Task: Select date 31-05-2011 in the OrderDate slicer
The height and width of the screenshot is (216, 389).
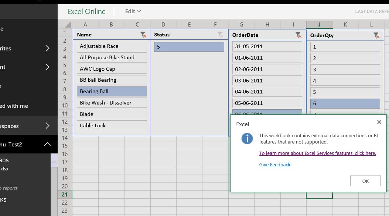Action: [x=267, y=46]
